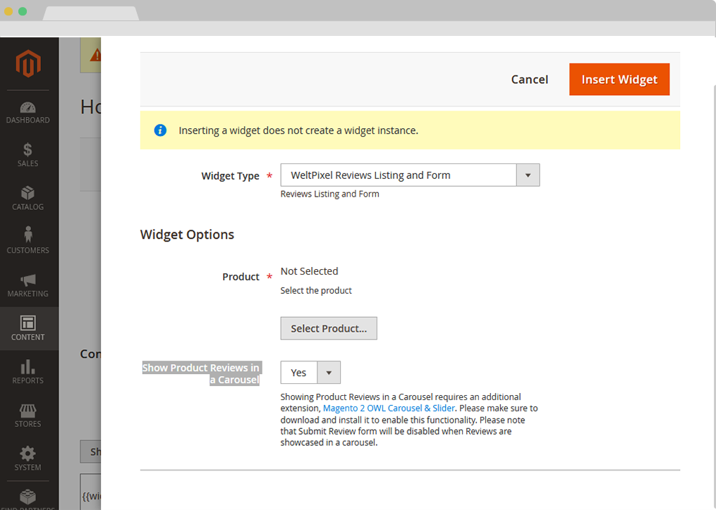The image size is (716, 510).
Task: Click the Magento logo in sidebar
Action: pyautogui.click(x=28, y=65)
